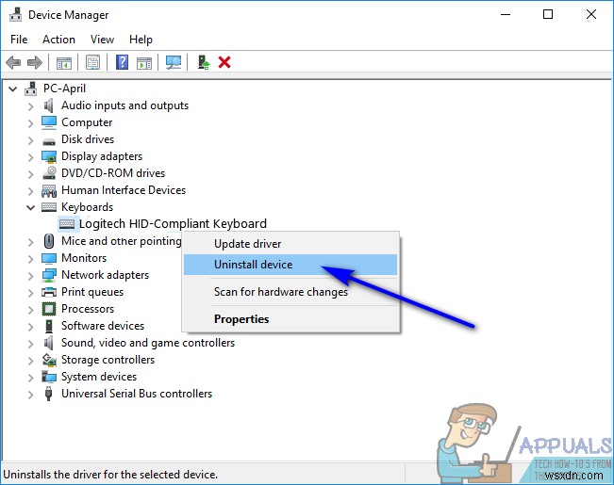Expand the Display adapters chevron

[x=31, y=157]
